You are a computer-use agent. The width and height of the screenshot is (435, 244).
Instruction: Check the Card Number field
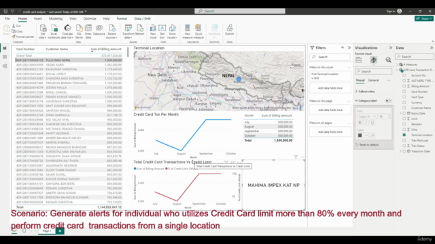pos(404,91)
